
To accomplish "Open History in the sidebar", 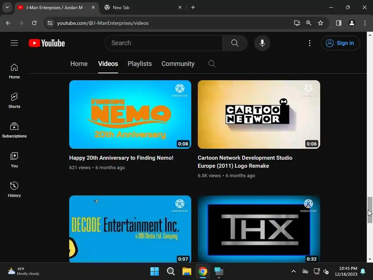I will tap(14, 189).
